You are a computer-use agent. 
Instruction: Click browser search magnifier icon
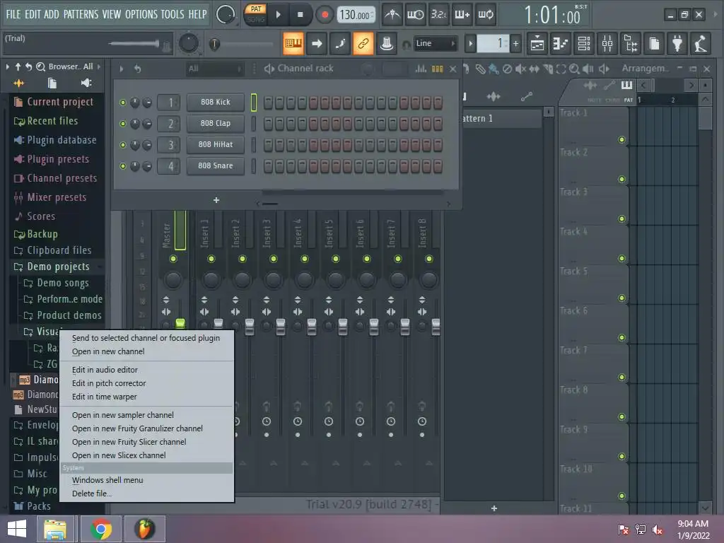pyautogui.click(x=40, y=67)
